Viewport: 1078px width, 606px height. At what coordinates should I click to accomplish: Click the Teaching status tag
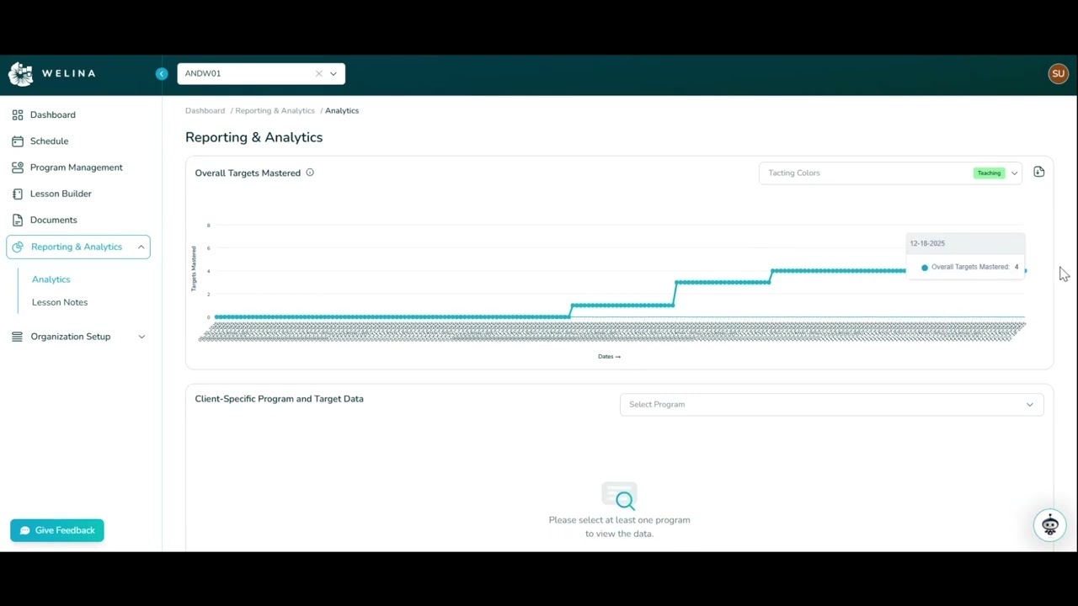tap(990, 173)
